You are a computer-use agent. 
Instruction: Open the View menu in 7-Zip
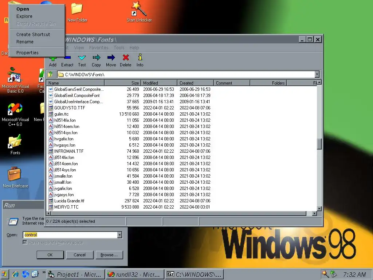pos(79,48)
